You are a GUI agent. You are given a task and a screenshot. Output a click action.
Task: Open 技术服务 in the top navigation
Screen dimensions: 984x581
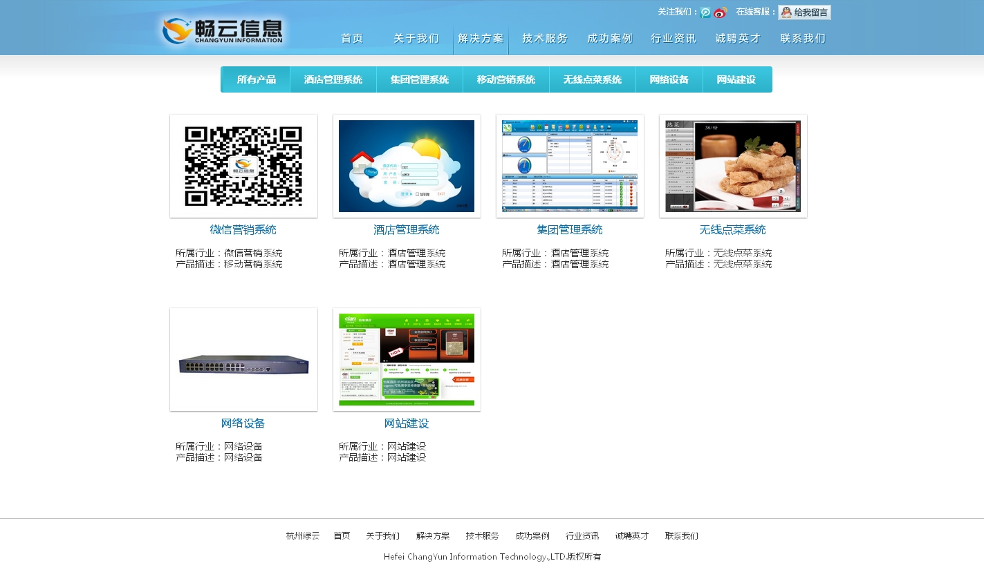545,39
